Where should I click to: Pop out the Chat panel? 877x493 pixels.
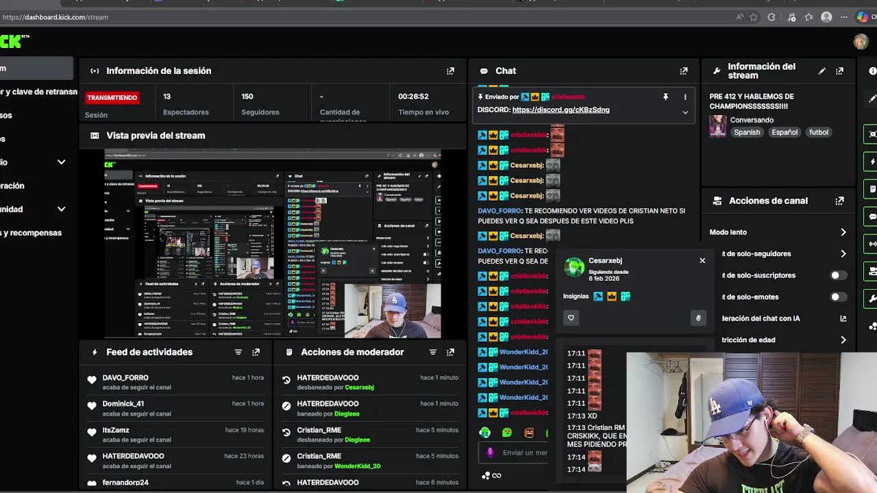[683, 71]
